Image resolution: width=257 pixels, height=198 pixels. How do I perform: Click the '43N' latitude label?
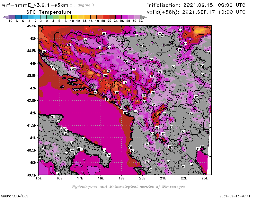33,88
